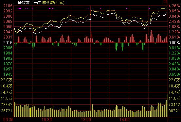The width and height of the screenshot is (181, 122).
Task: Click the 22.0万 left volume axis label
Action: point(7,80)
